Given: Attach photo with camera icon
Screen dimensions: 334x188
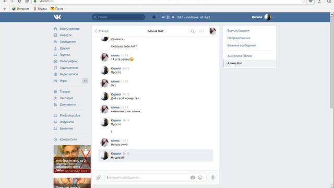Looking at the screenshot, I should pyautogui.click(x=193, y=178).
